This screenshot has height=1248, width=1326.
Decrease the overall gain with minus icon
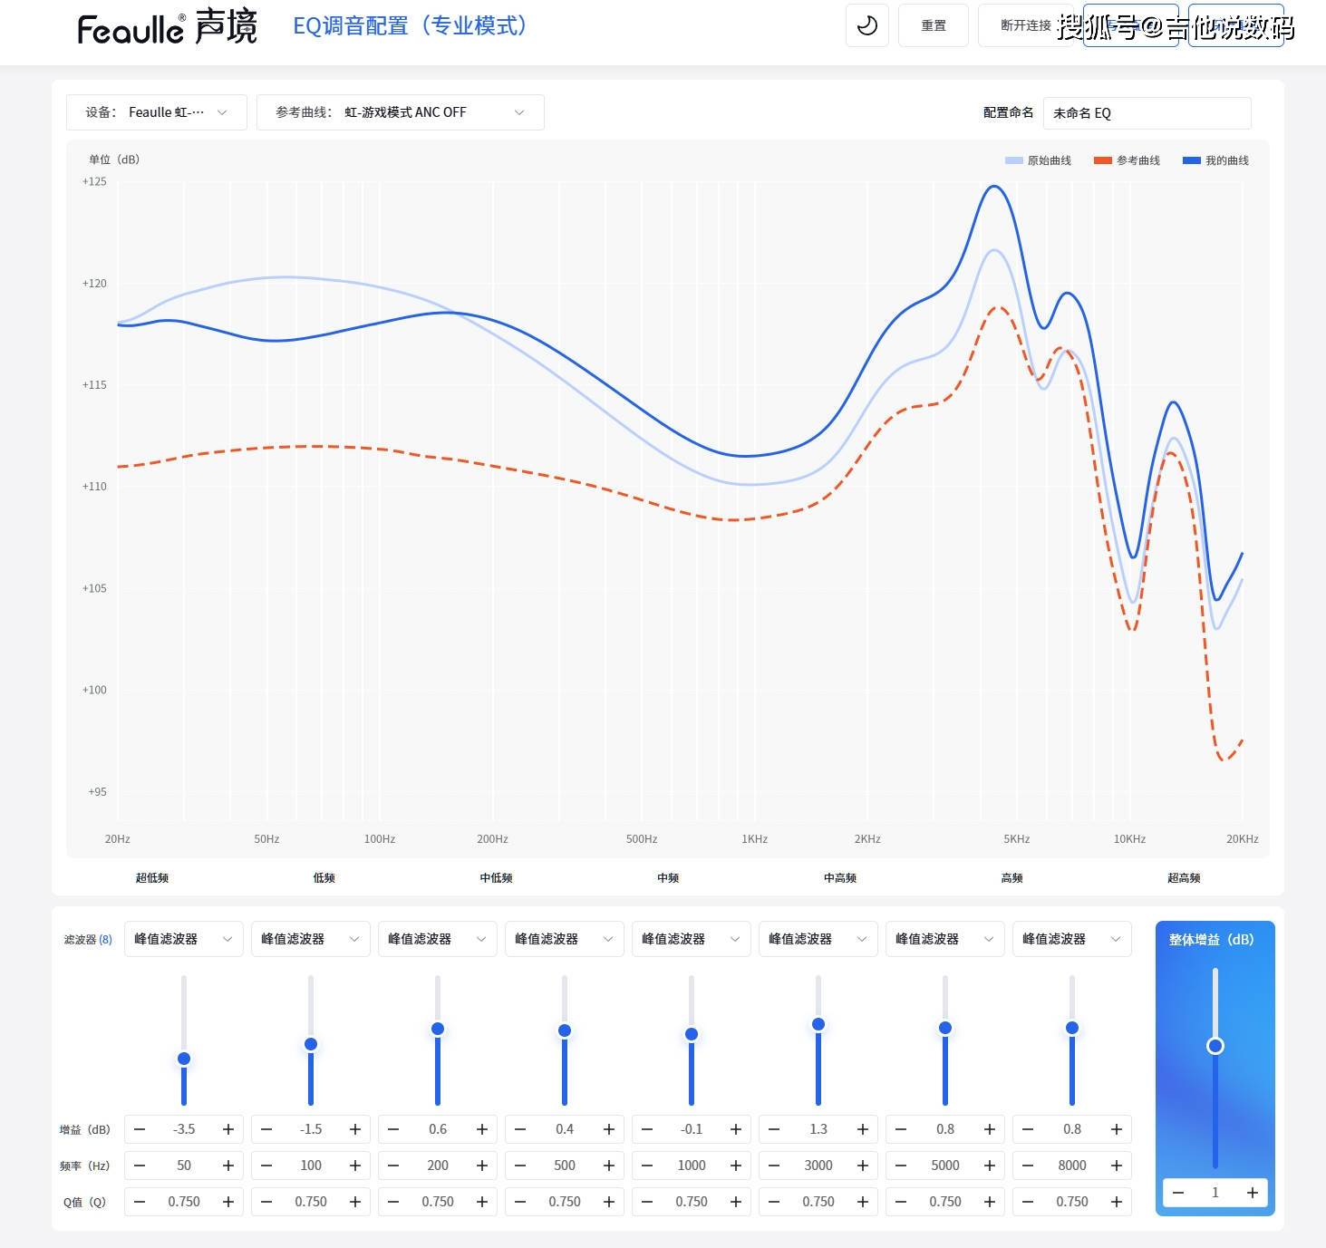(1178, 1193)
